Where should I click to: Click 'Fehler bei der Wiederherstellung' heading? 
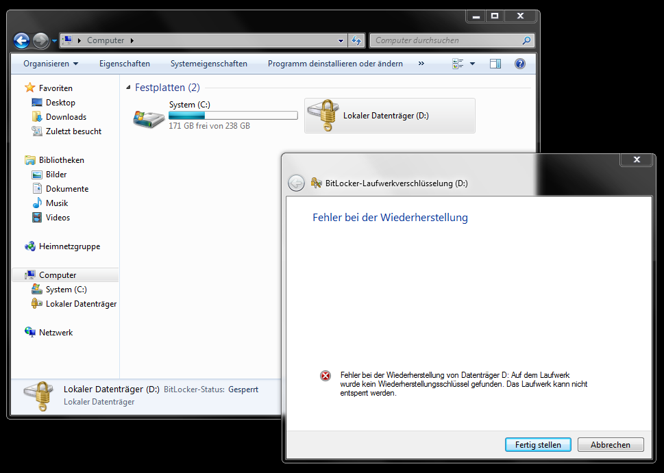pyautogui.click(x=390, y=218)
